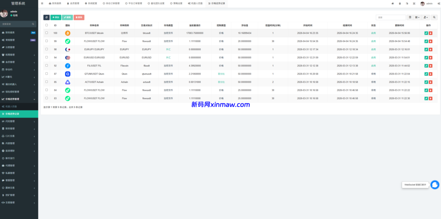Click the red 删除 delete toolbar button
The height and width of the screenshot is (219, 441).
pos(79,17)
